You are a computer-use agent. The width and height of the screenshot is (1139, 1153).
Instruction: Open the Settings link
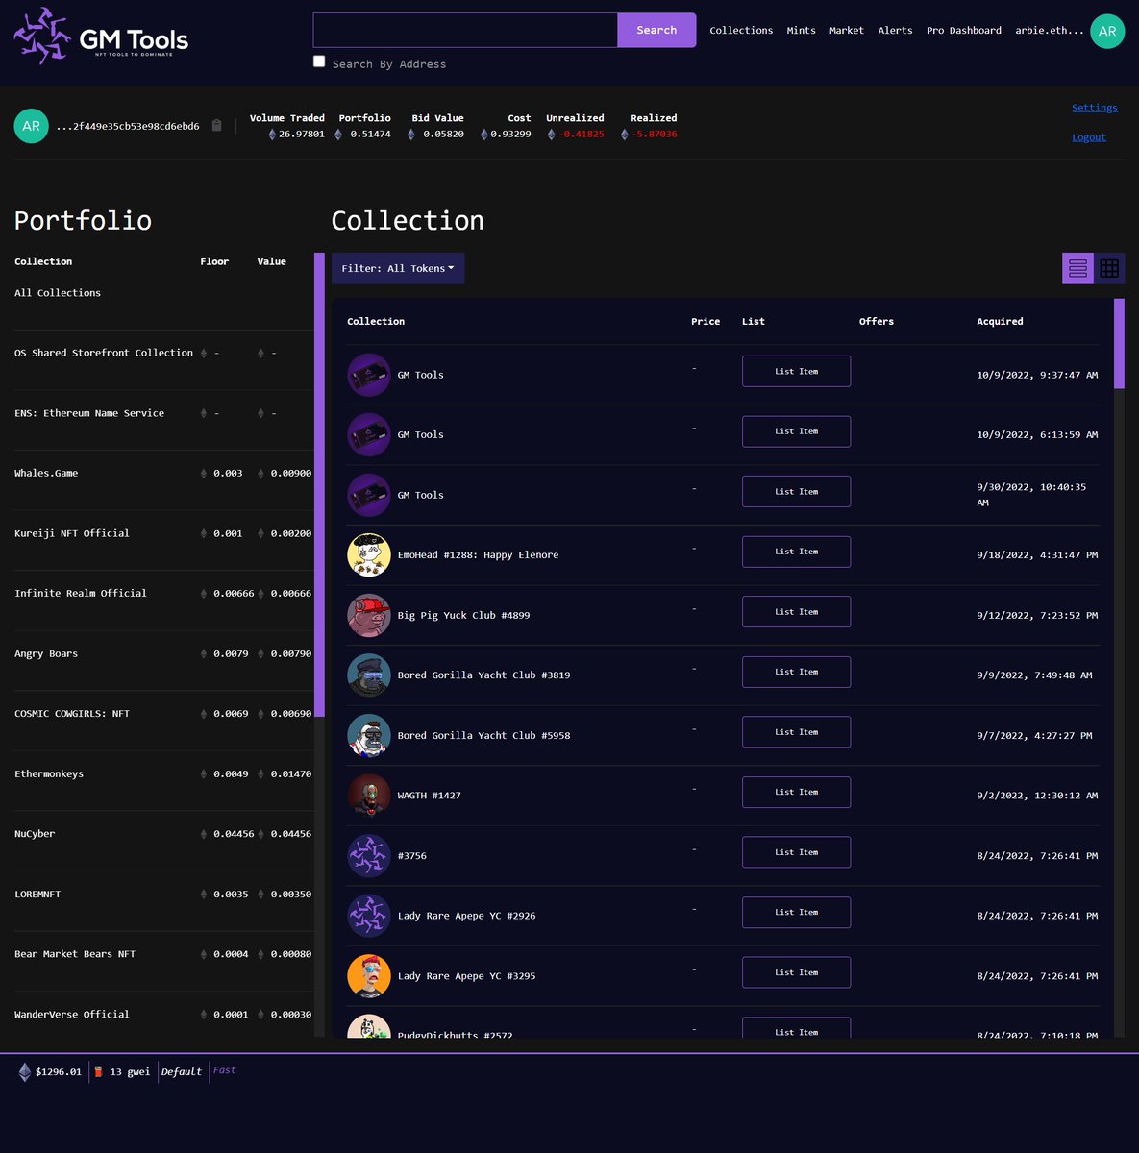1095,107
